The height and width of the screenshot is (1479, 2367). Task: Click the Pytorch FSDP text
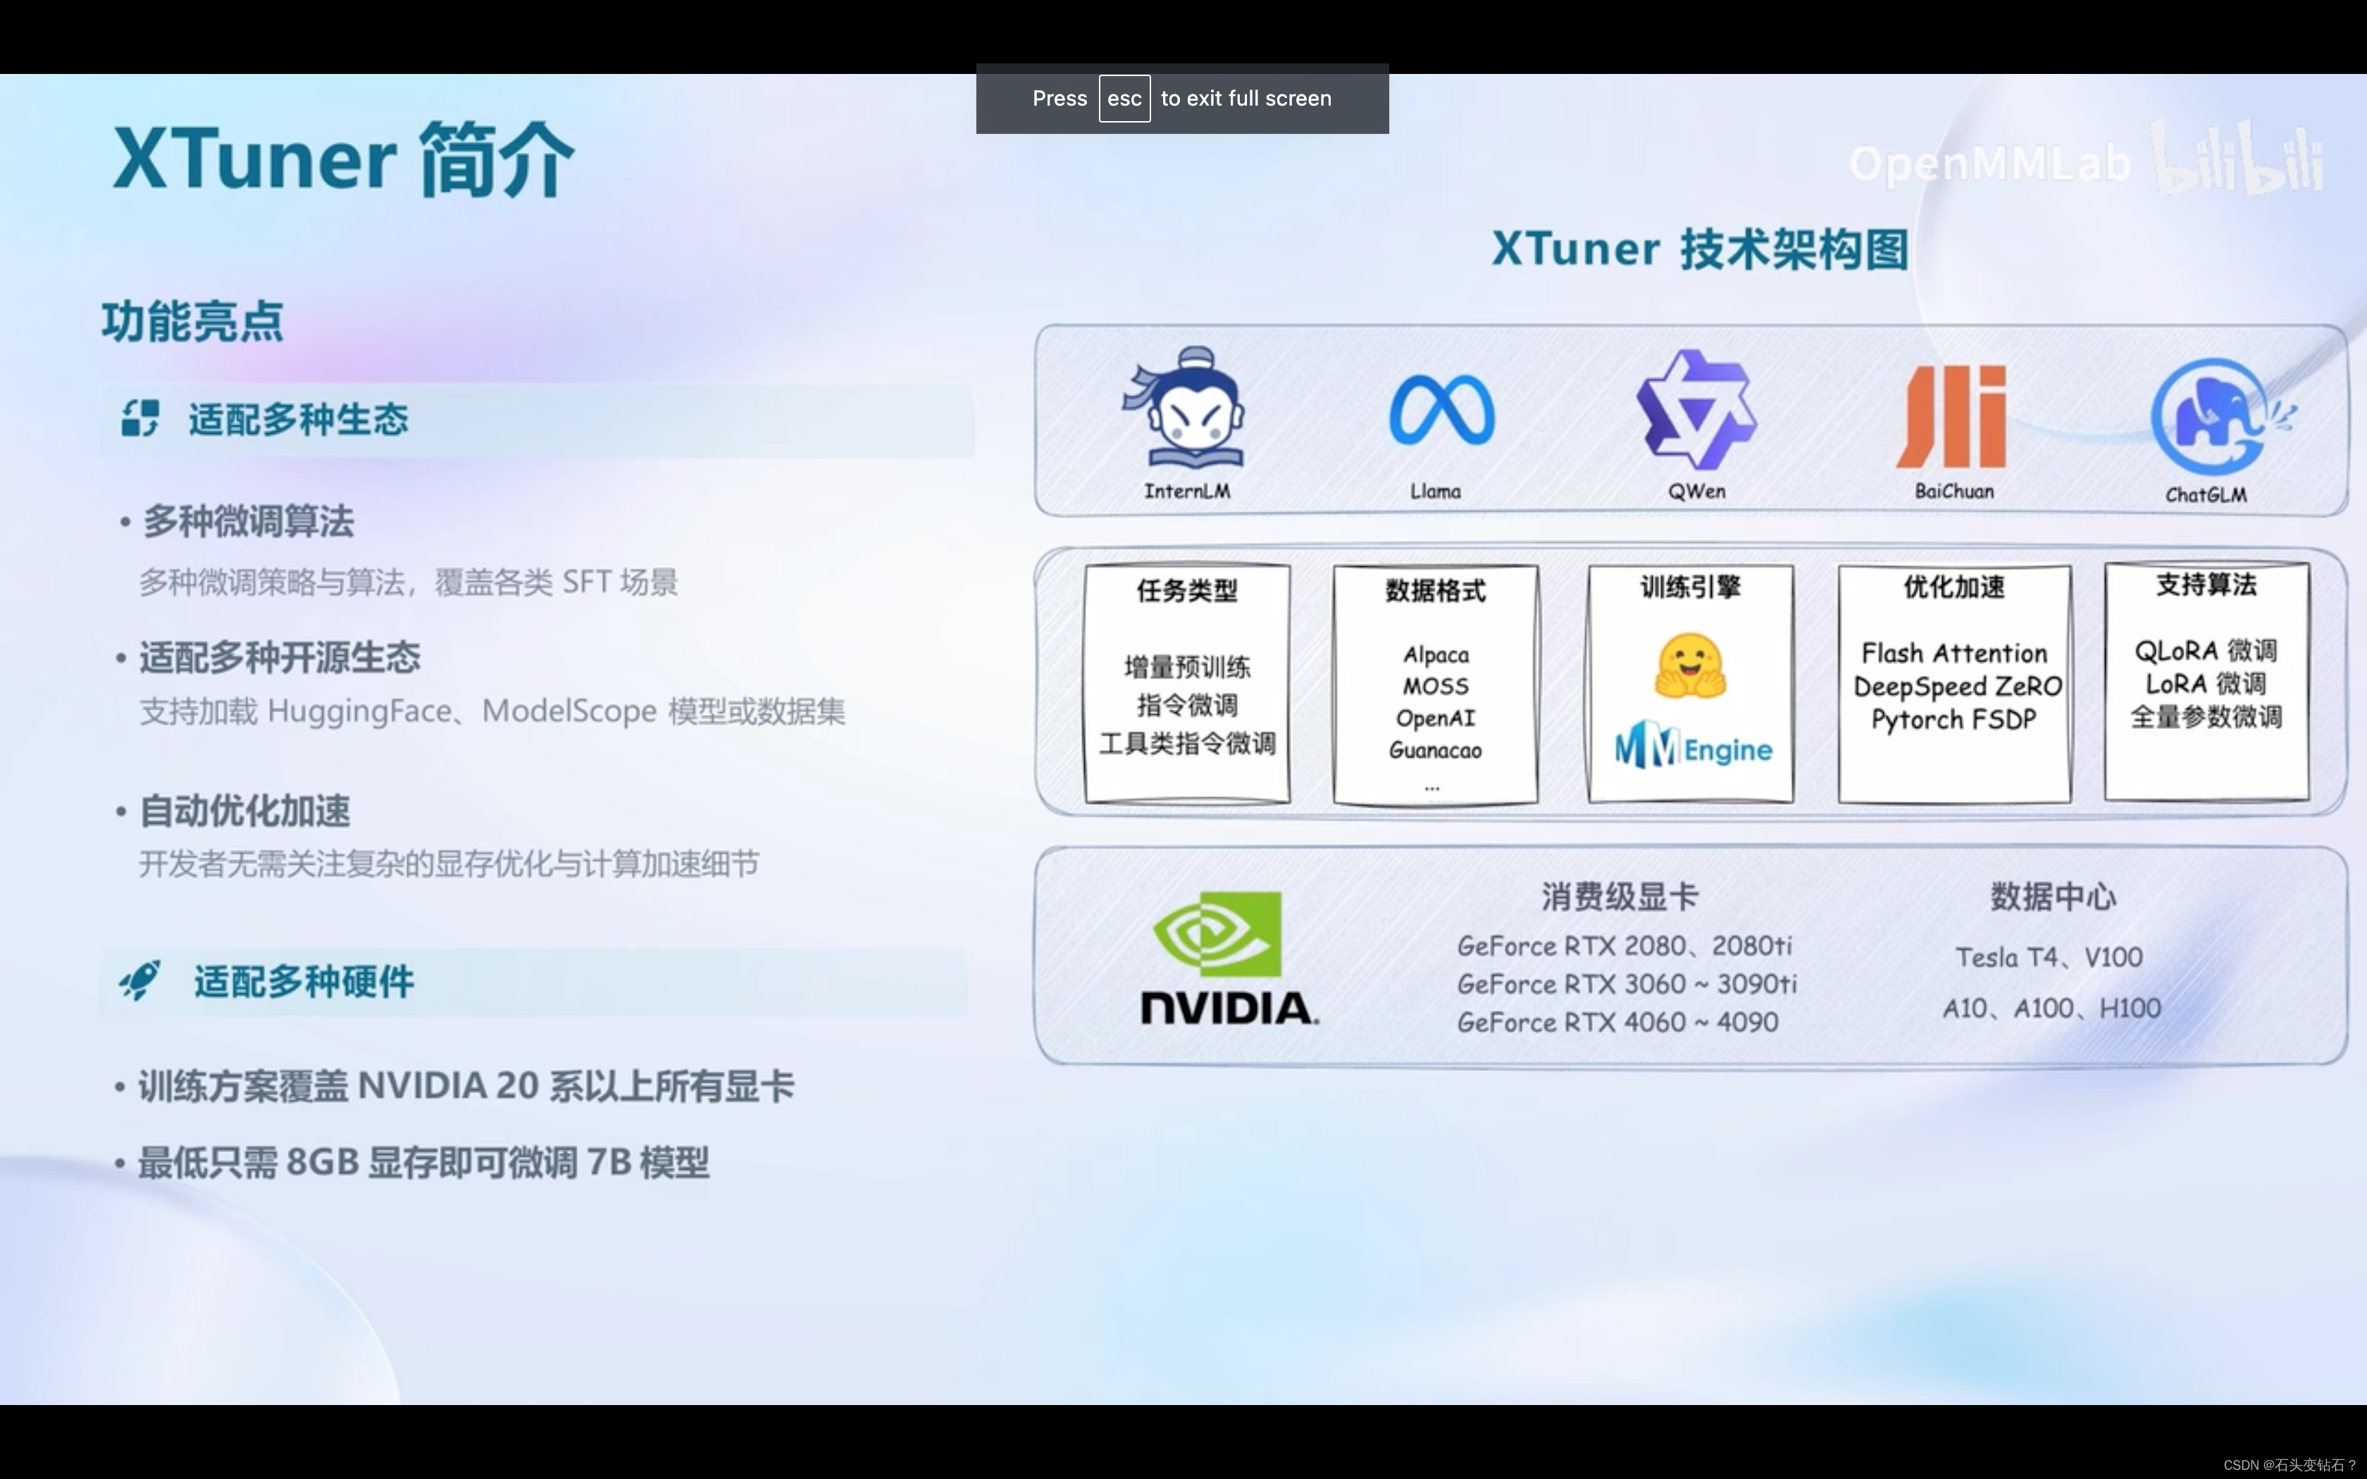click(1953, 720)
